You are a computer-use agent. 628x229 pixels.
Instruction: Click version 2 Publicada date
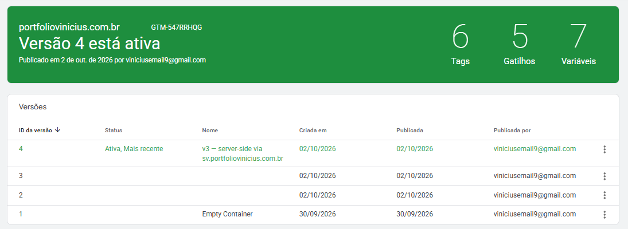pyautogui.click(x=415, y=195)
